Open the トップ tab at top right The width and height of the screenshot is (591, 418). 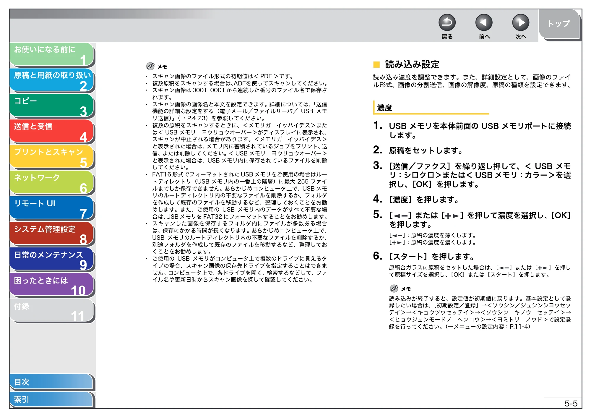pos(559,24)
